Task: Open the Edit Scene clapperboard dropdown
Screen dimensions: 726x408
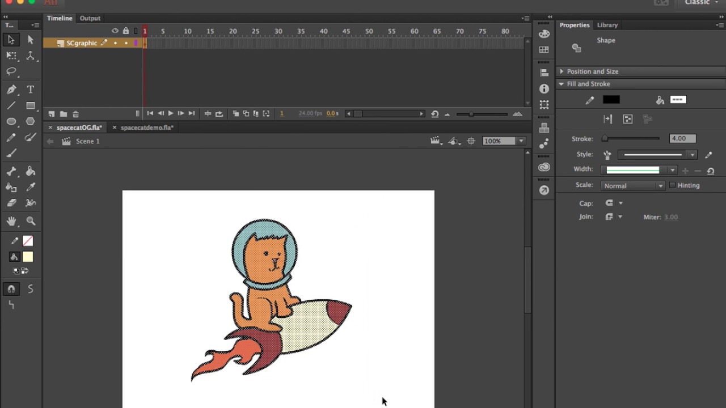Action: click(x=436, y=141)
